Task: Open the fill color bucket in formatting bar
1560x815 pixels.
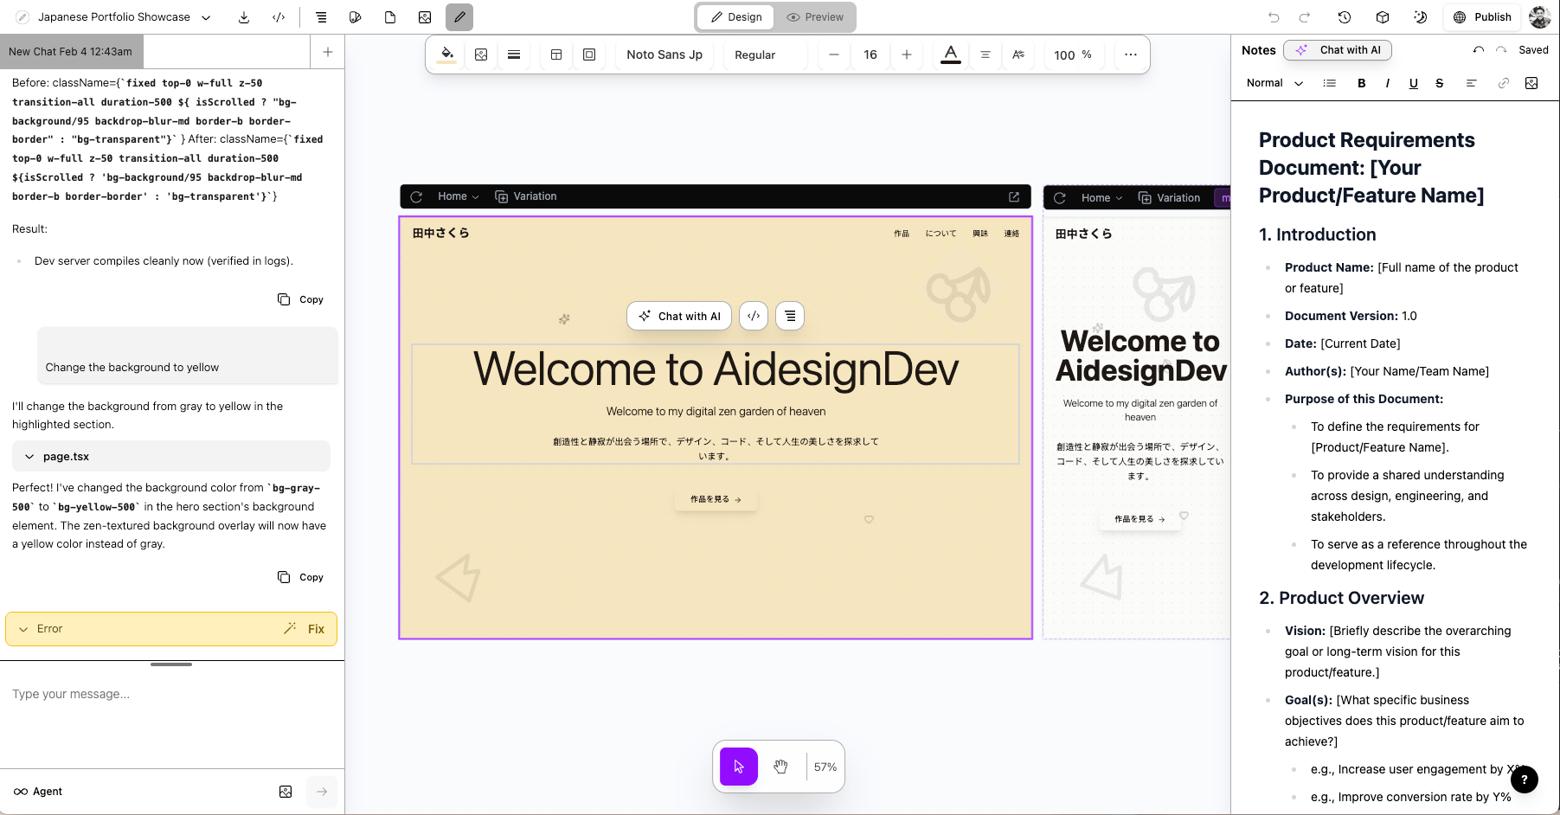Action: (446, 55)
